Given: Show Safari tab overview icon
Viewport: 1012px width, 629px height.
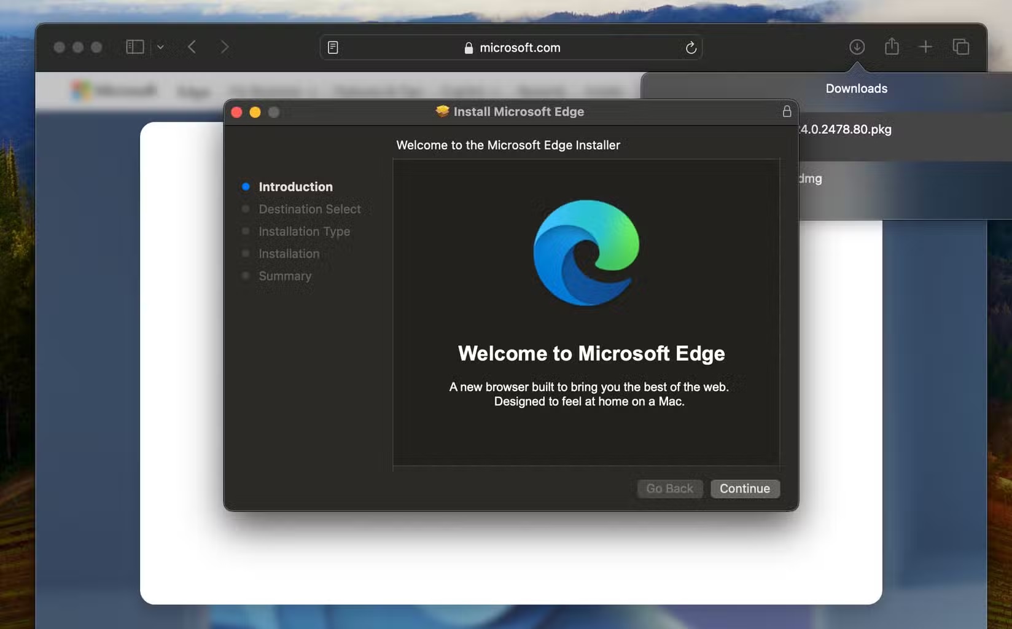Looking at the screenshot, I should click(x=961, y=47).
